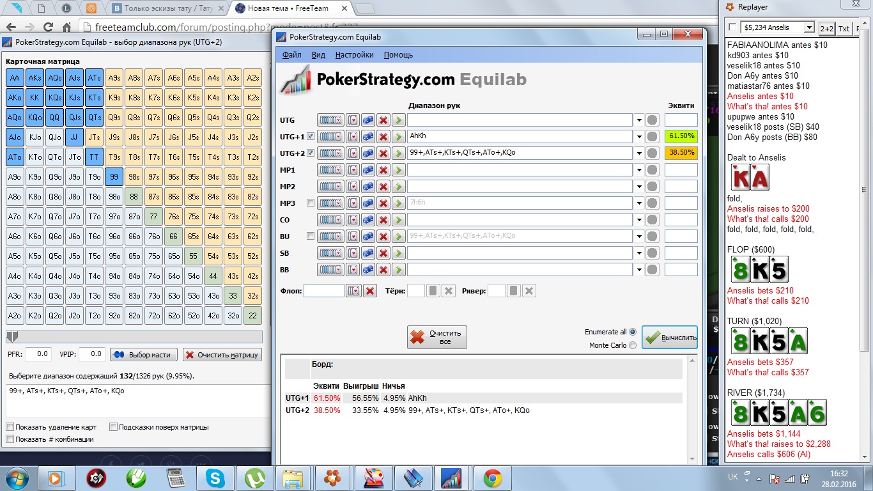Open the hand range selector for SB row
Viewport: 873px width, 491px height.
pos(330,253)
